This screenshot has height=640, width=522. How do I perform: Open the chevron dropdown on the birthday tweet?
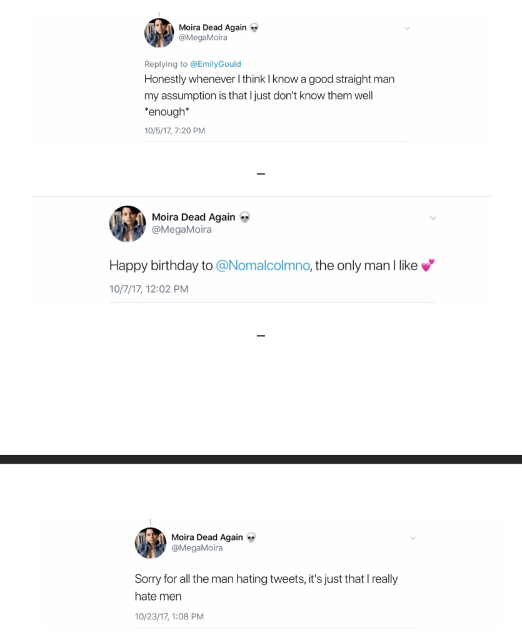pyautogui.click(x=433, y=218)
